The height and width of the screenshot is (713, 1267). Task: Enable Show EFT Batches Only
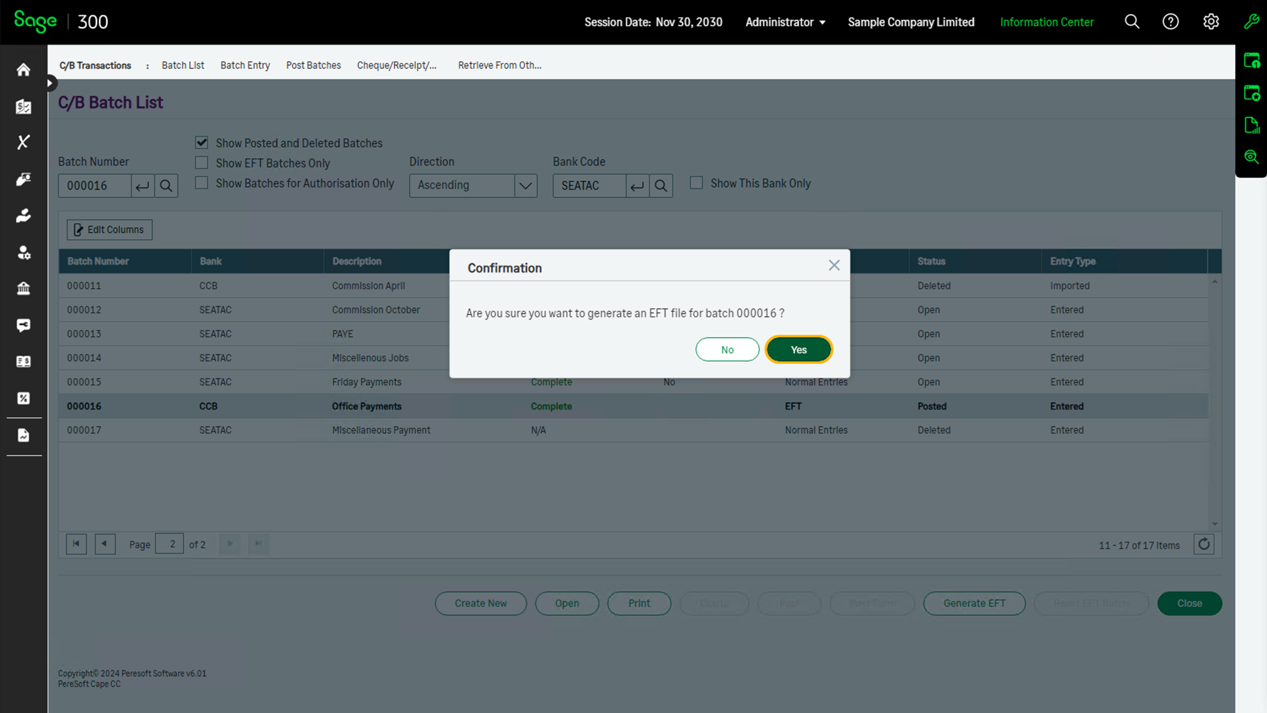(201, 162)
